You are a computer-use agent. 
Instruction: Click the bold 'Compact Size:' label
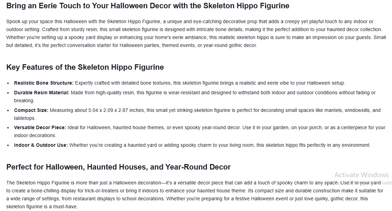pos(31,110)
